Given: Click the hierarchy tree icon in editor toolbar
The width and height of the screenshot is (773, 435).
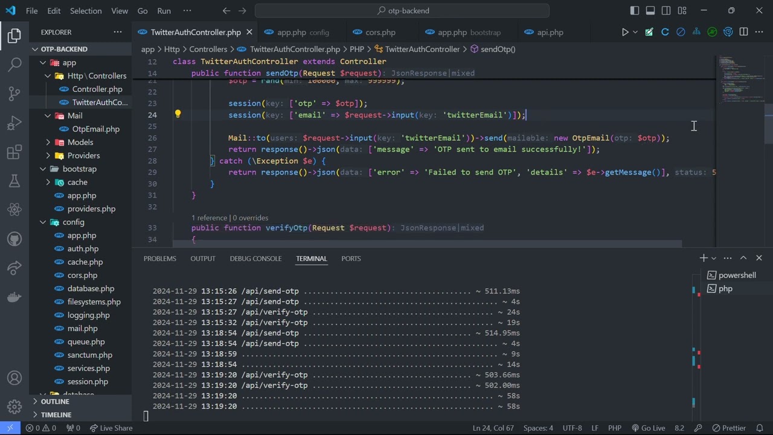Looking at the screenshot, I should coord(696,32).
